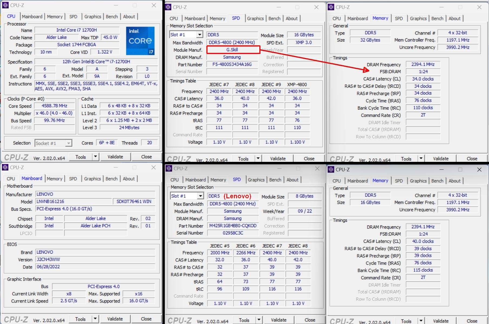The image size is (489, 324).
Task: Click the Week/Year value 09 / 22
Action: point(305,211)
